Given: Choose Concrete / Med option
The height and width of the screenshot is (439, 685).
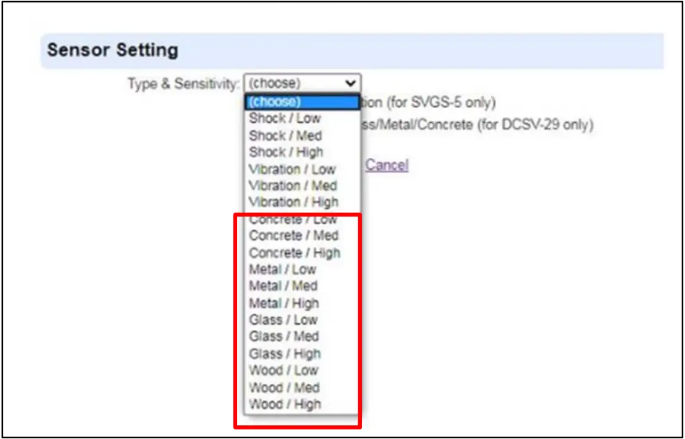Looking at the screenshot, I should click(294, 236).
